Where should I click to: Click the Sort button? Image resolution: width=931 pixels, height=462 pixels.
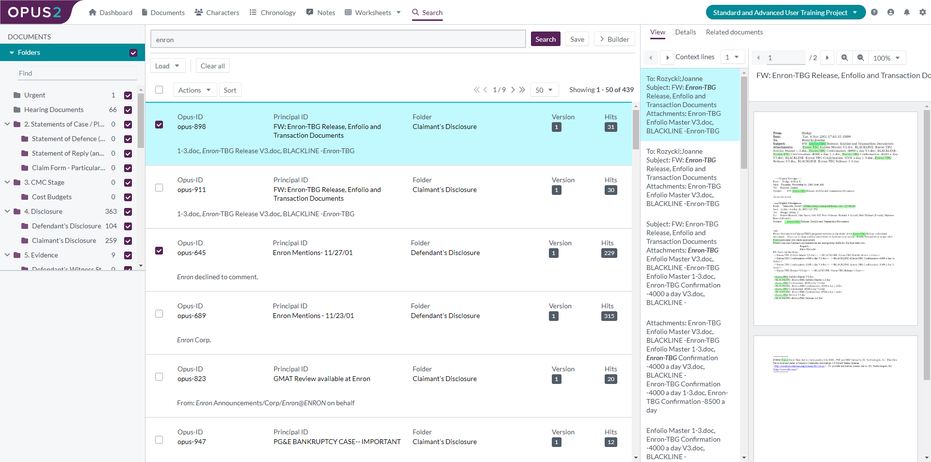click(x=230, y=90)
